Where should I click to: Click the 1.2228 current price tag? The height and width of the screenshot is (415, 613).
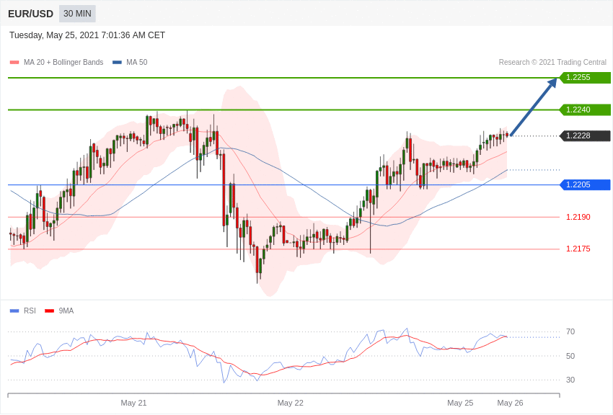(x=586, y=136)
